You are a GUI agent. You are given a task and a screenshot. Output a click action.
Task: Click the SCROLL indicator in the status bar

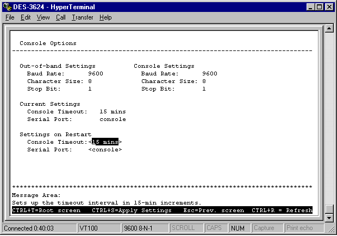tap(185, 228)
